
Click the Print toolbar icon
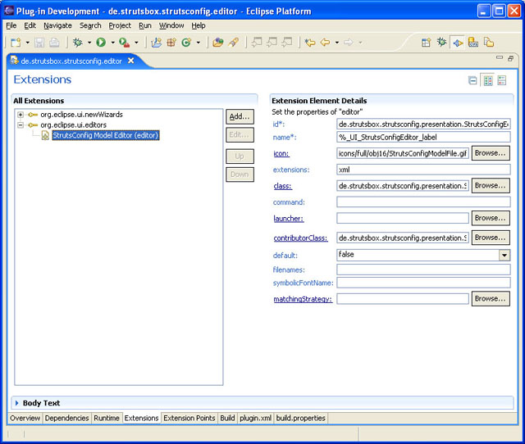point(54,43)
